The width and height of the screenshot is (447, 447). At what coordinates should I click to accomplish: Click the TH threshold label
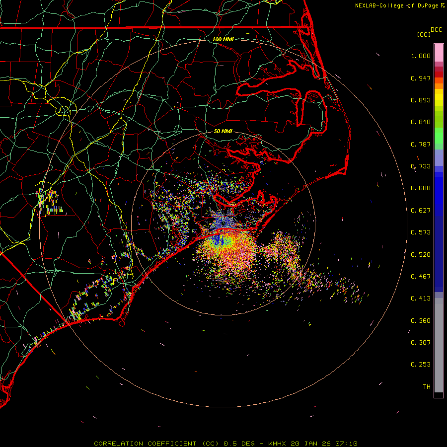(427, 387)
